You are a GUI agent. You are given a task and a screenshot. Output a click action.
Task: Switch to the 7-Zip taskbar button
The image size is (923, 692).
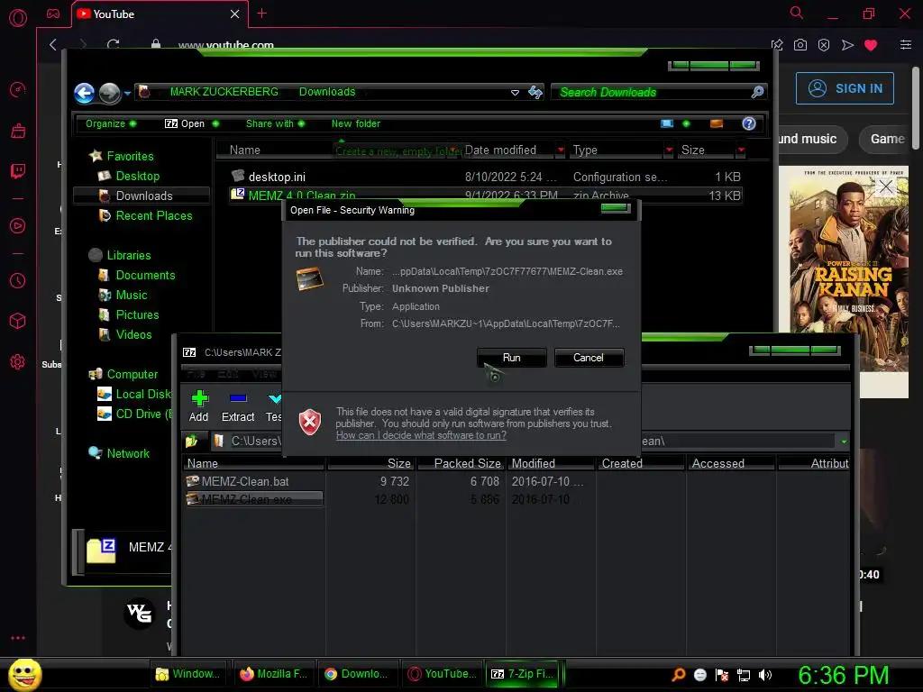coord(523,674)
